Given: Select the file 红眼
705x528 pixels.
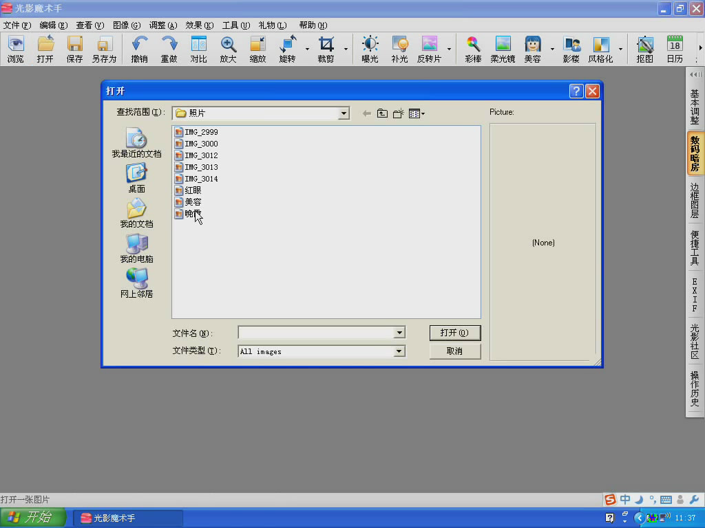Looking at the screenshot, I should tap(189, 190).
